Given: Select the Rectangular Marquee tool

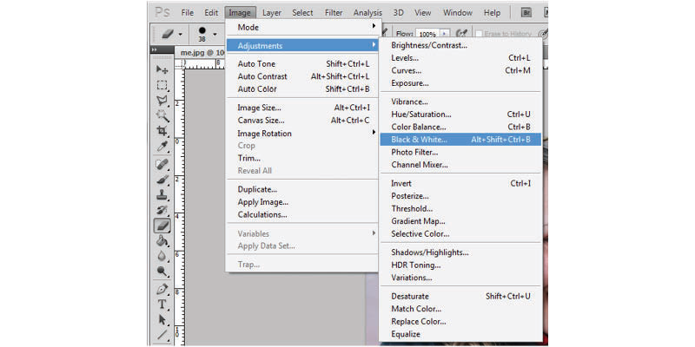Looking at the screenshot, I should pos(162,85).
